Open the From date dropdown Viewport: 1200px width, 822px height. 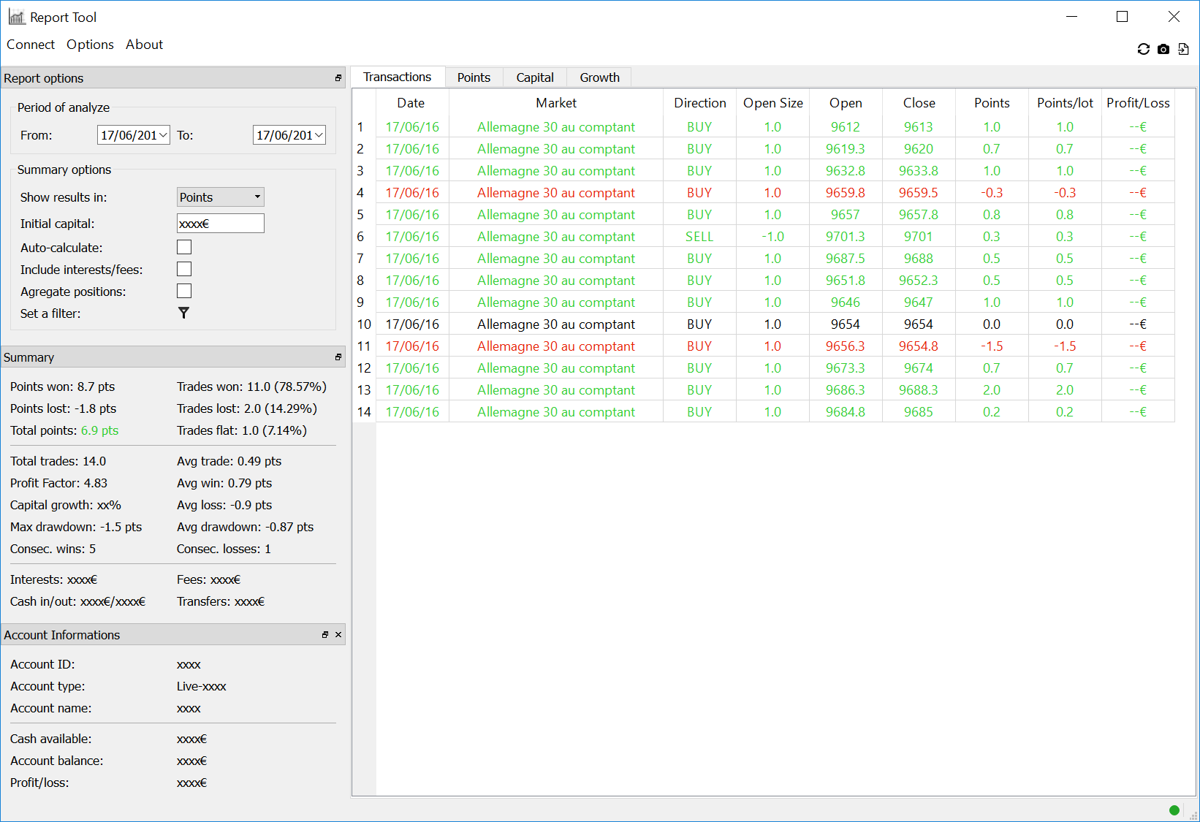[163, 135]
